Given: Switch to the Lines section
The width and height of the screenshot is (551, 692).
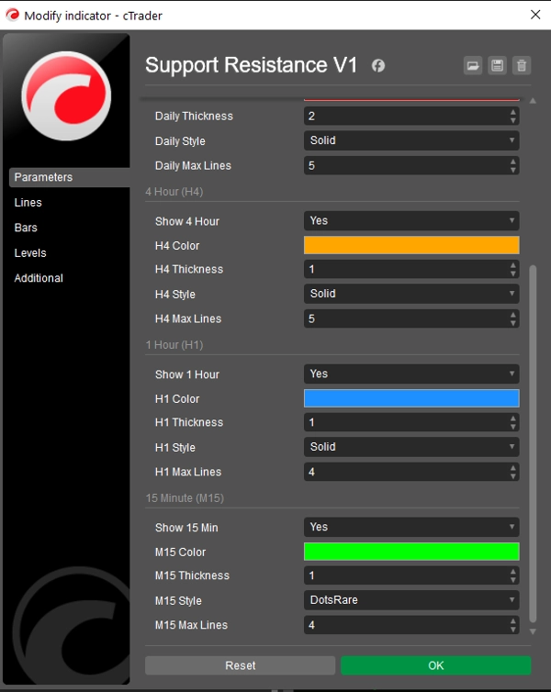Looking at the screenshot, I should tap(28, 203).
